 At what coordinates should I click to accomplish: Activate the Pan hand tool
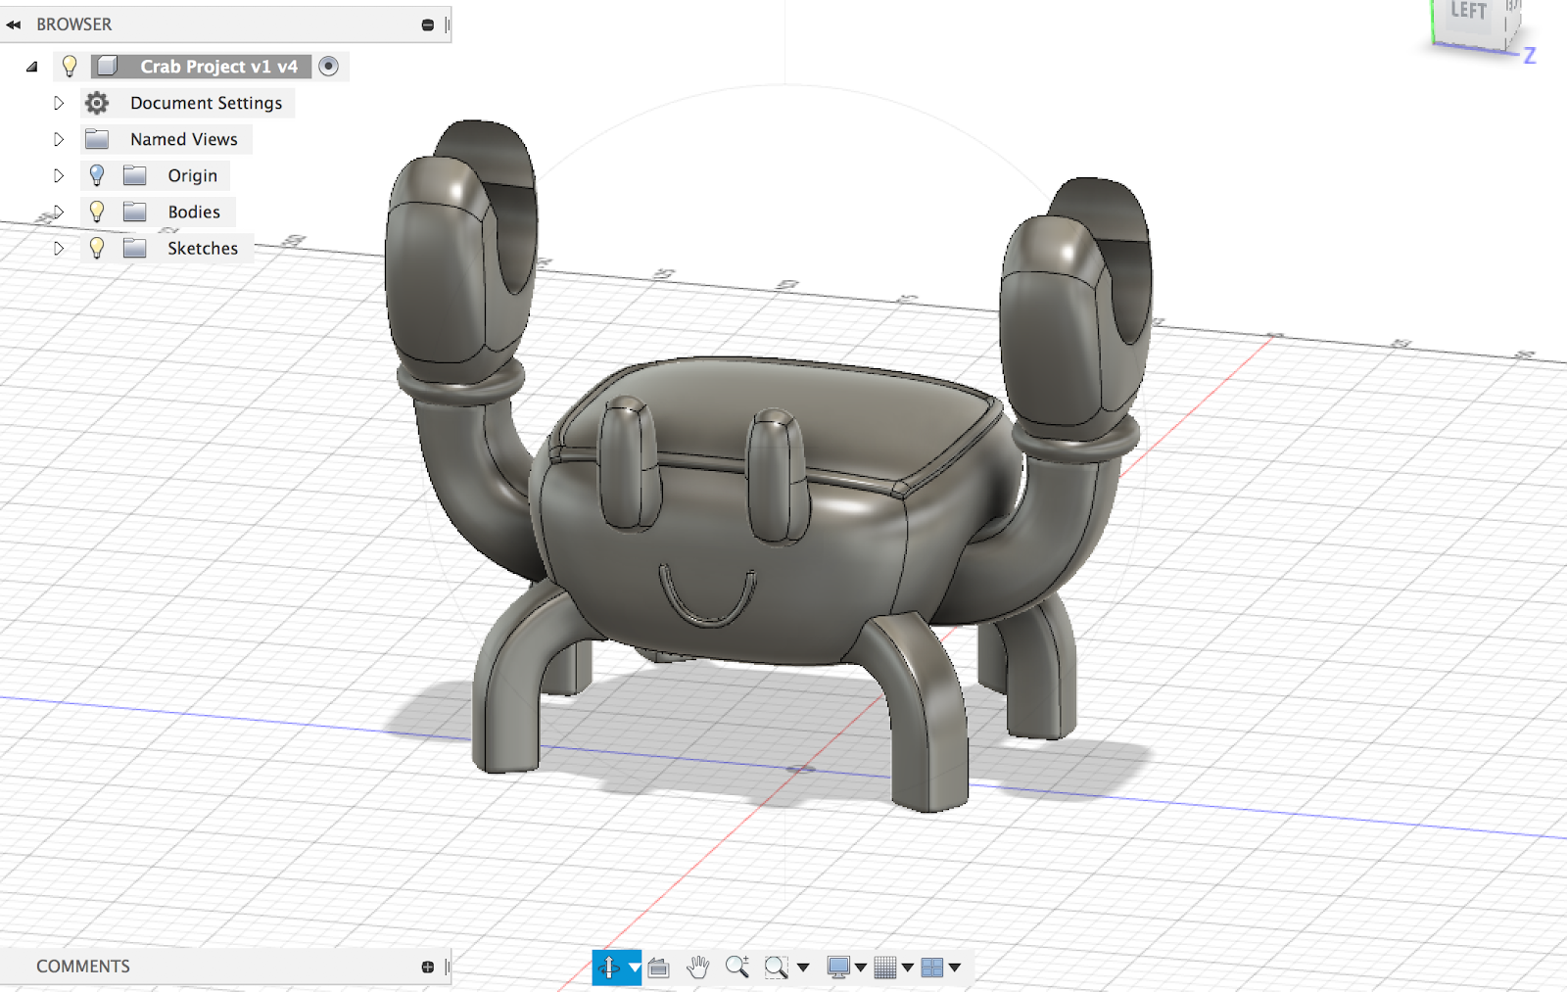pyautogui.click(x=697, y=968)
